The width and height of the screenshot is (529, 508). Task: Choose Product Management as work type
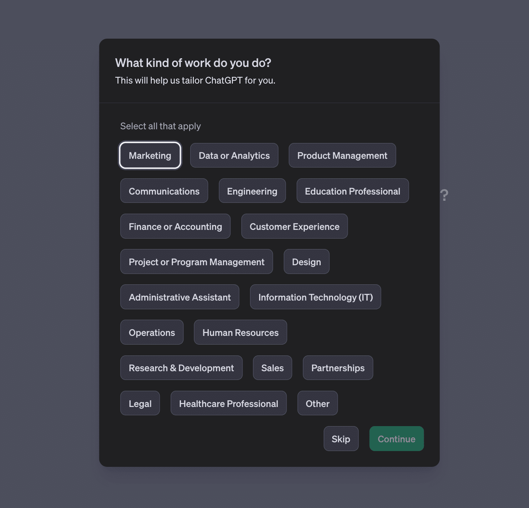(x=342, y=155)
